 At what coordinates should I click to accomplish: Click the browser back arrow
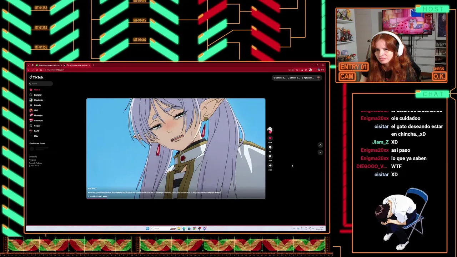click(28, 70)
